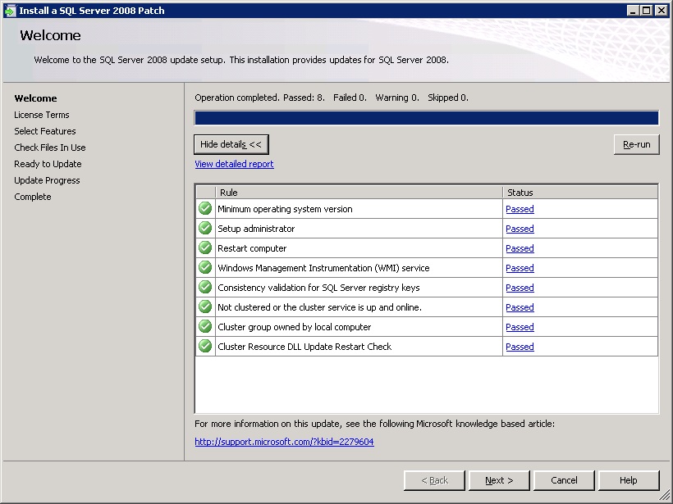The image size is (673, 504).
Task: Open Passed status for Not clustered rule
Action: 520,307
